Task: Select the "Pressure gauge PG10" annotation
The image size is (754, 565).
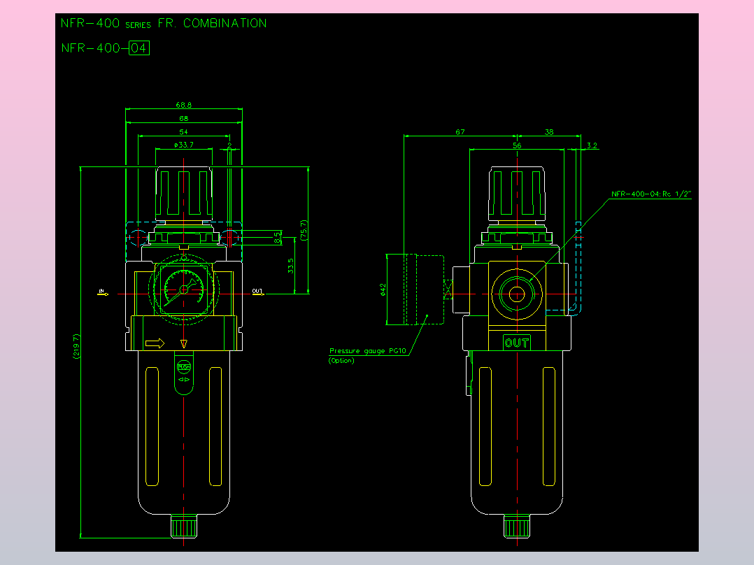Action: [368, 351]
